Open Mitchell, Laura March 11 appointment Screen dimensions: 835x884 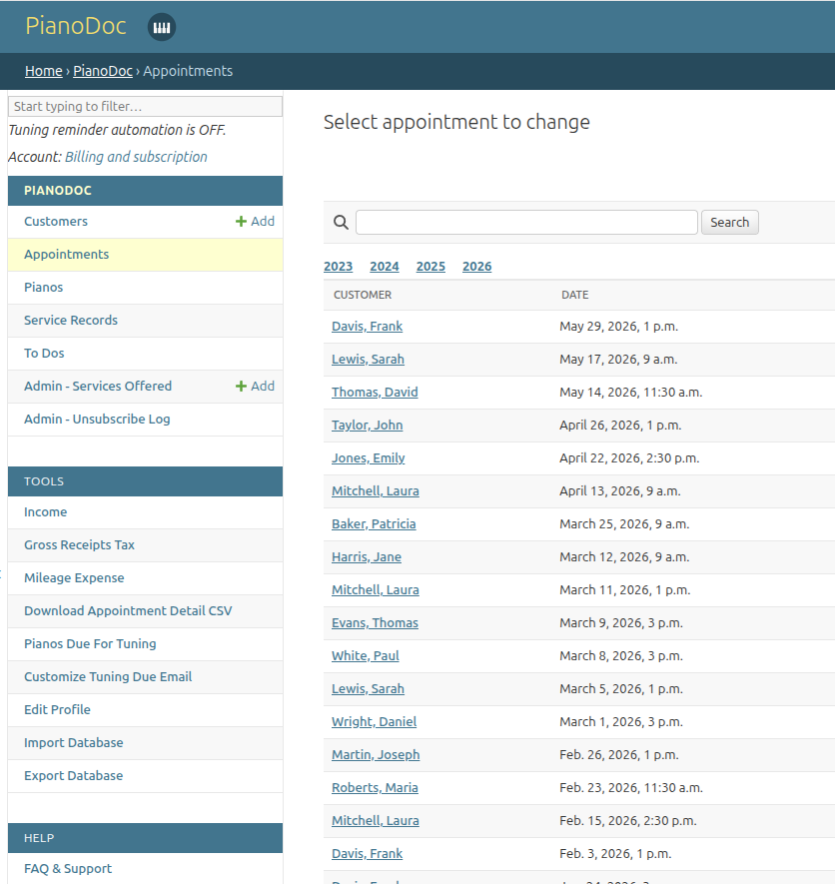click(x=376, y=590)
